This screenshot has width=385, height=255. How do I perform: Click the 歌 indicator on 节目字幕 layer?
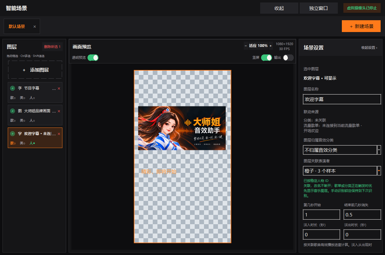coord(13,98)
